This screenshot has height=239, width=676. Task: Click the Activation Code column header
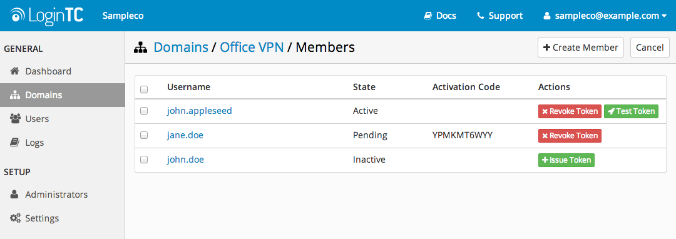(466, 87)
